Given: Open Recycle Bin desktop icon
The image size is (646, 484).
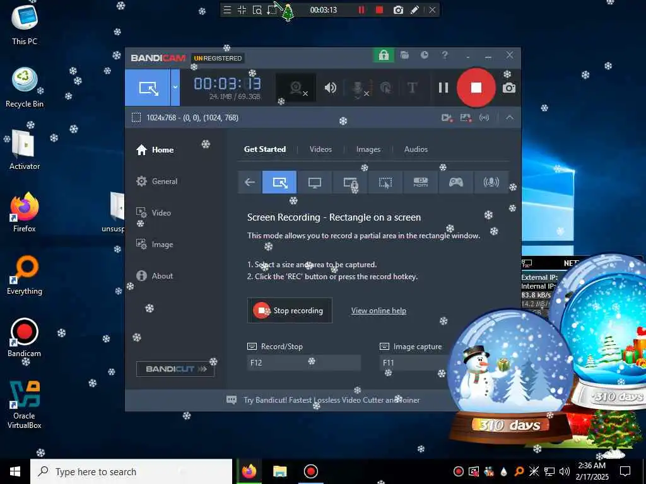Looking at the screenshot, I should click(25, 88).
